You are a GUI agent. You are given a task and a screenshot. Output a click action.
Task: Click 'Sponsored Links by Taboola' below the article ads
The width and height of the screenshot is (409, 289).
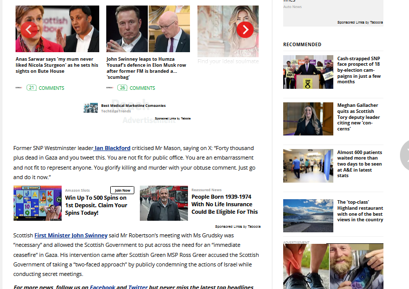(238, 226)
